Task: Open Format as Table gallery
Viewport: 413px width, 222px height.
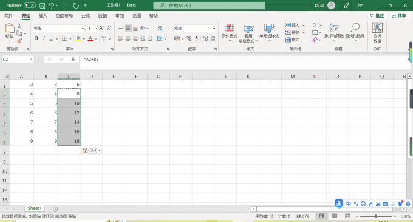Action: 248,33
